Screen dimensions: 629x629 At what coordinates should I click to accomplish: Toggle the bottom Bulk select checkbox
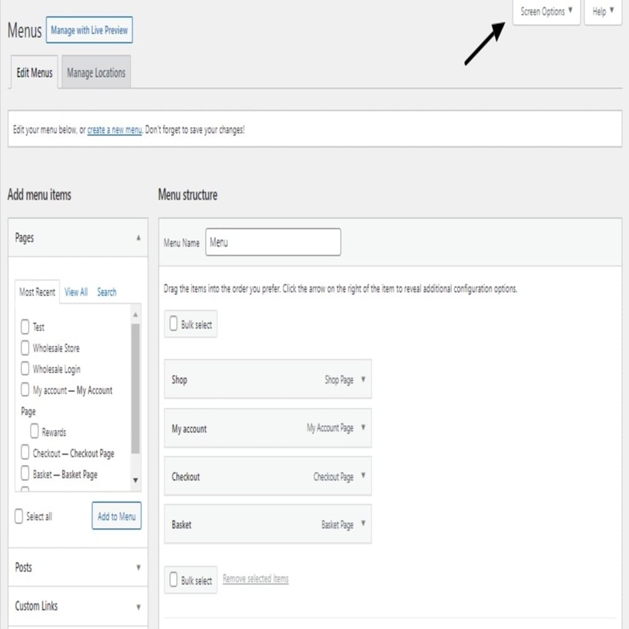coord(173,580)
